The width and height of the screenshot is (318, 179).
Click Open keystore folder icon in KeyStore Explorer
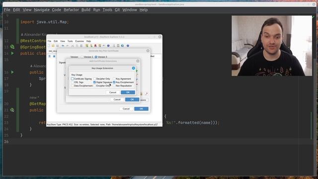click(x=53, y=46)
